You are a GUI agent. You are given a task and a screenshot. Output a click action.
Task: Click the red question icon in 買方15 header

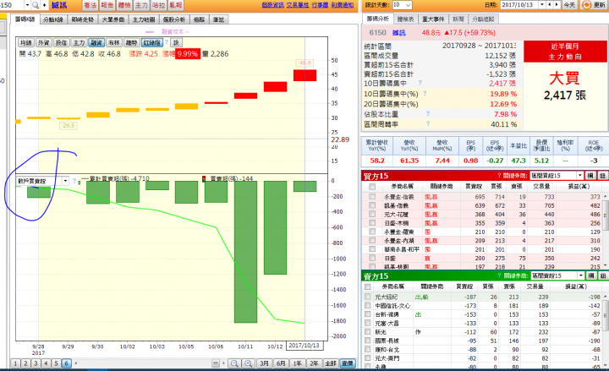tap(499, 176)
